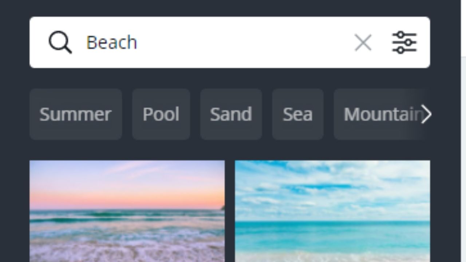Show more suggestion chips with right chevron
This screenshot has height=262, width=466.
426,114
